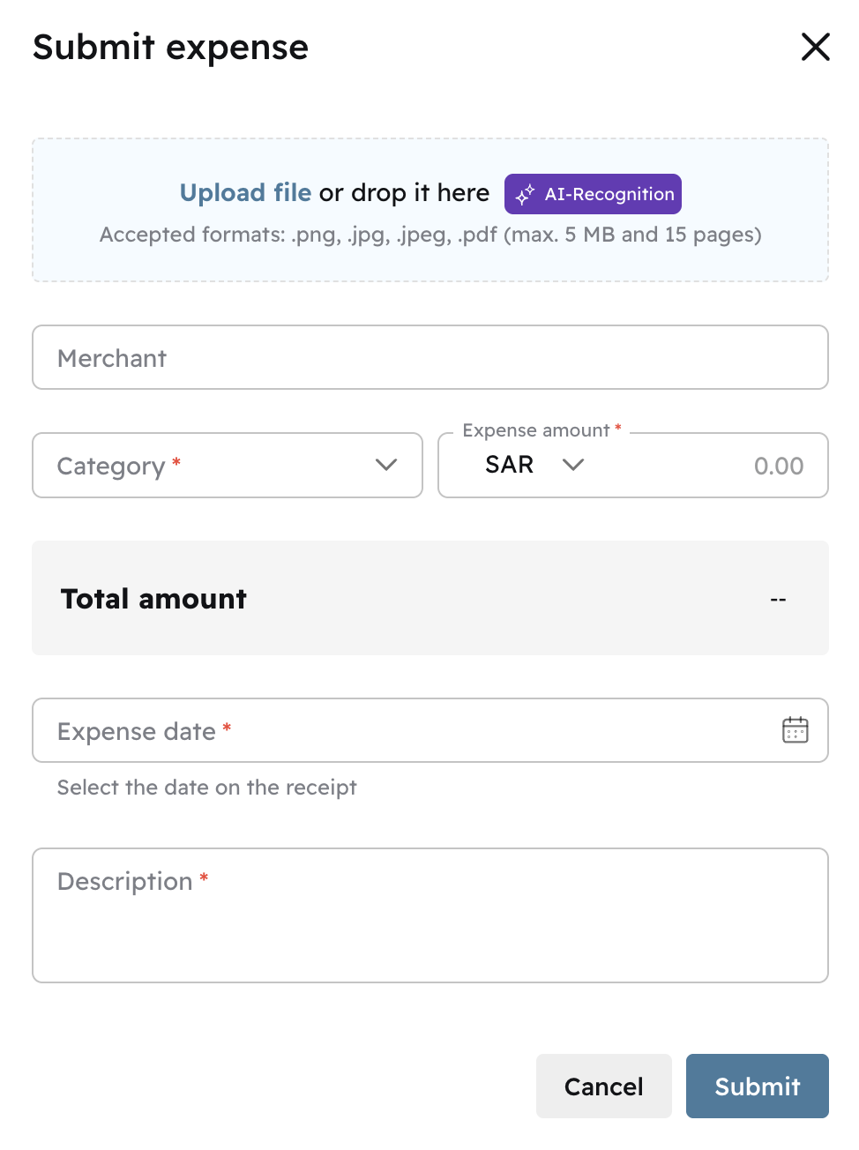Expand the chevron arrow in the Category field

click(386, 465)
